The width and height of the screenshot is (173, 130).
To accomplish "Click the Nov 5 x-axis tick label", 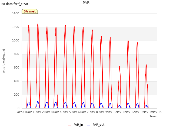I will point(66,112).
